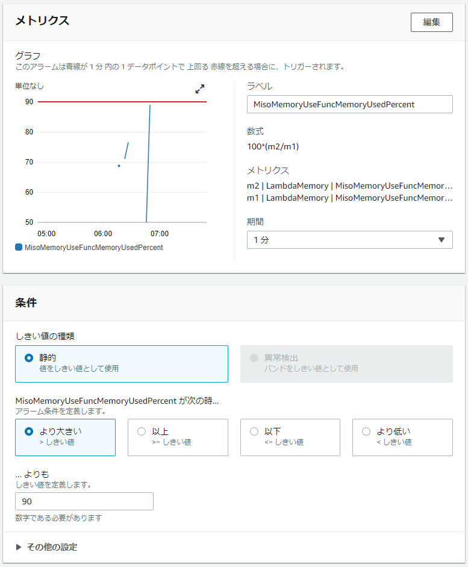Click the graph expand fullscreen icon
Viewport: 468px width, 567px height.
(200, 89)
